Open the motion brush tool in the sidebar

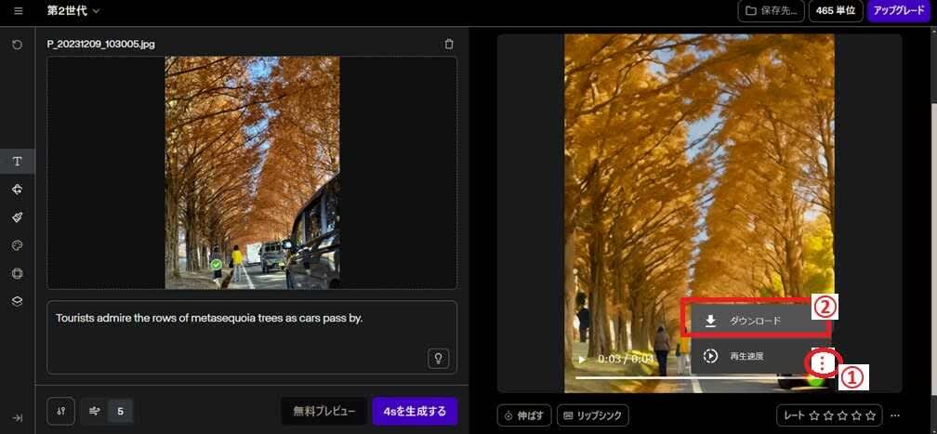pos(18,217)
